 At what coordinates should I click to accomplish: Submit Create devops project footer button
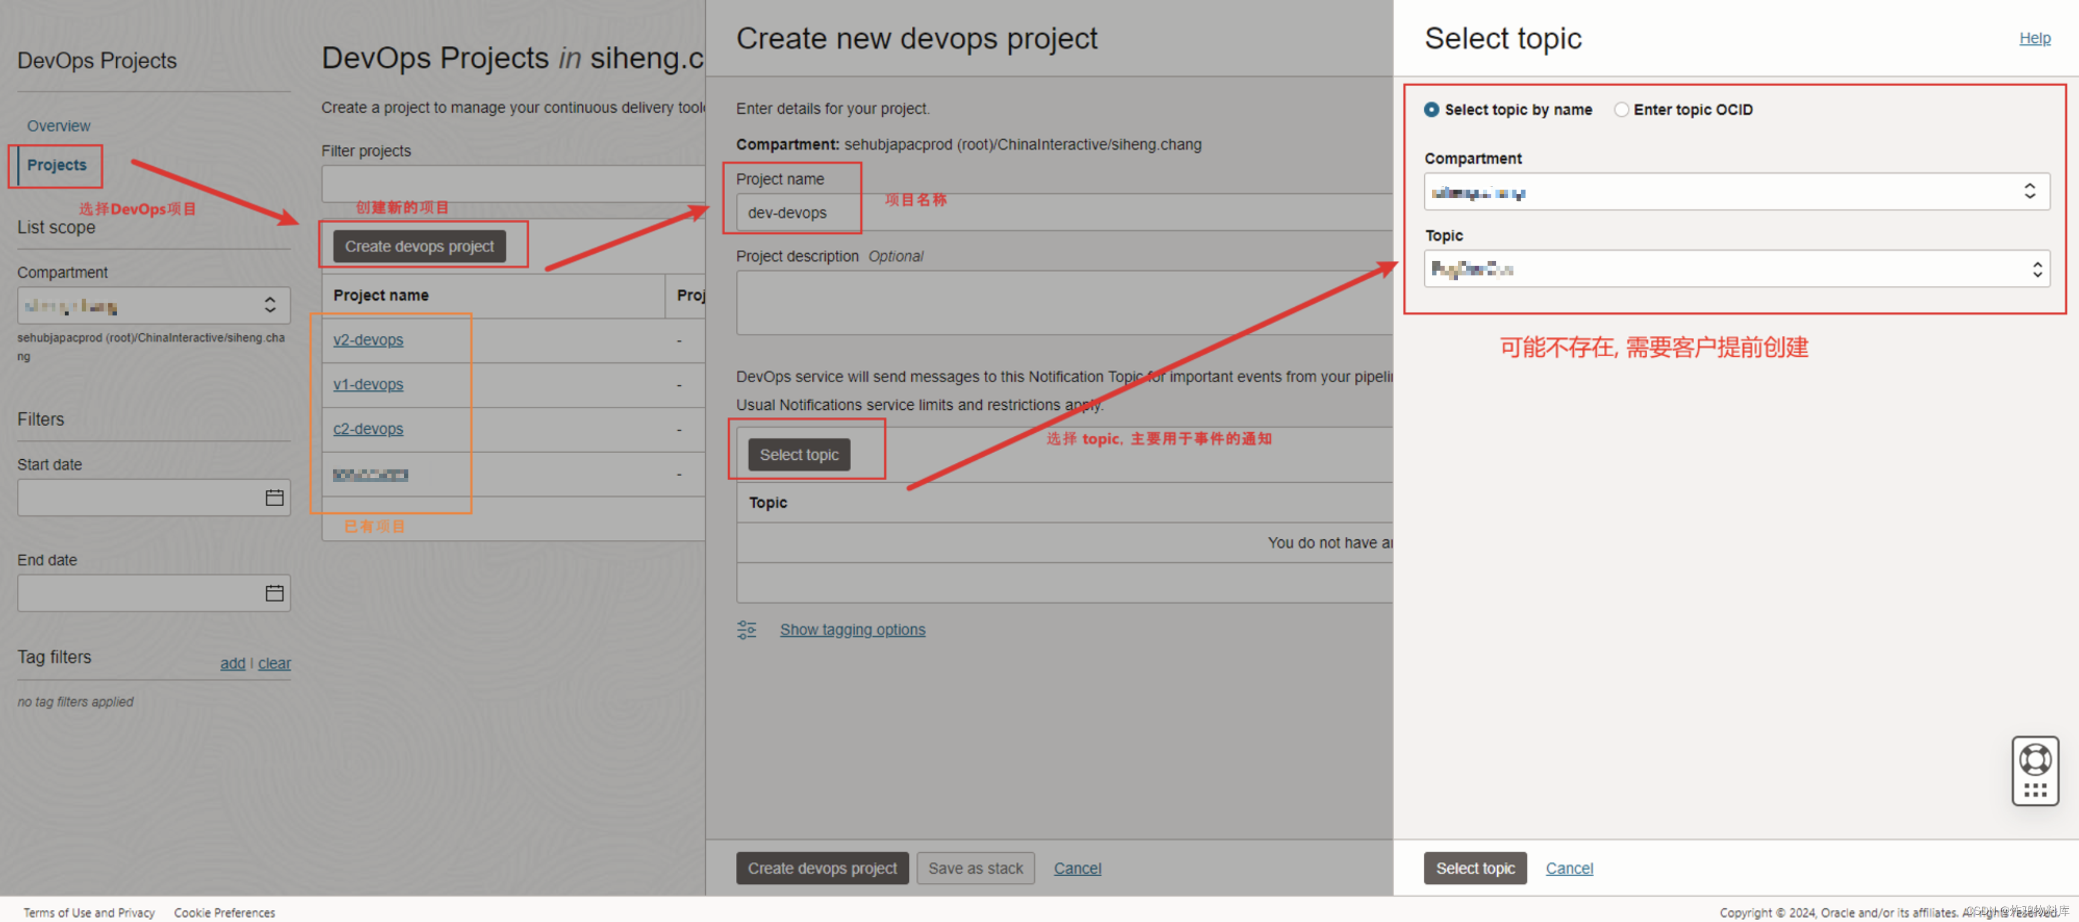pos(821,868)
